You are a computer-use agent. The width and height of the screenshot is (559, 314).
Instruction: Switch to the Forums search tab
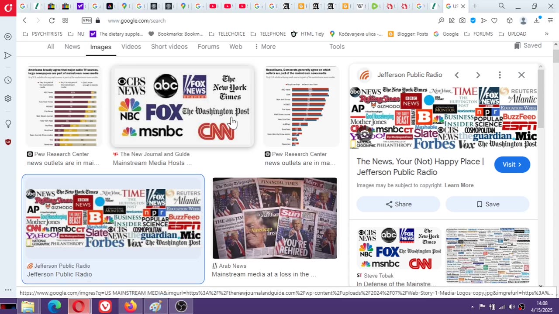click(208, 47)
